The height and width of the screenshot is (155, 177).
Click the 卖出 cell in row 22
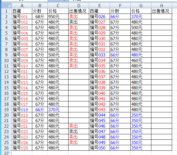click(79, 126)
